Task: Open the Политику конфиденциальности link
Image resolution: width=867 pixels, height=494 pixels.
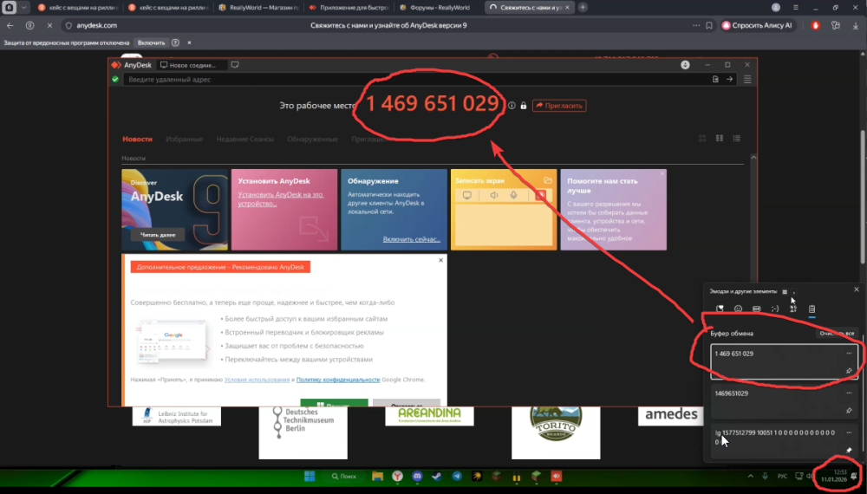Action: click(338, 380)
